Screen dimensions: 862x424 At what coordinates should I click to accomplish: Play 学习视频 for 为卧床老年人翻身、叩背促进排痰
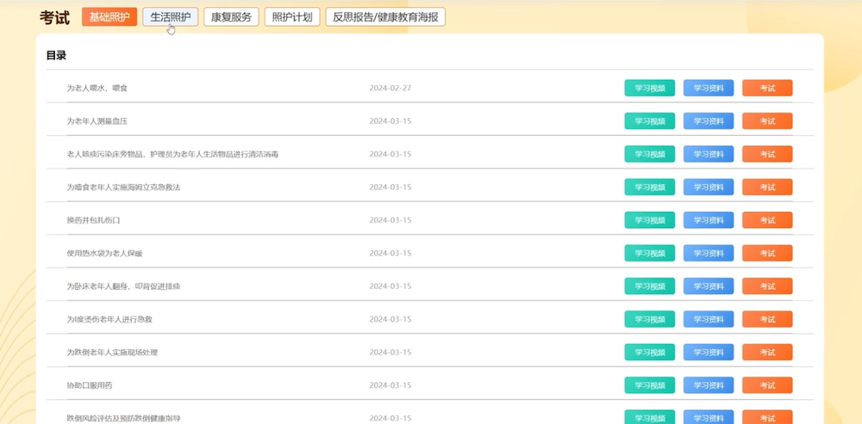tap(650, 286)
